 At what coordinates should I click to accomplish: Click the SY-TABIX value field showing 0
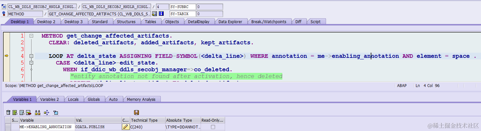click(x=209, y=14)
